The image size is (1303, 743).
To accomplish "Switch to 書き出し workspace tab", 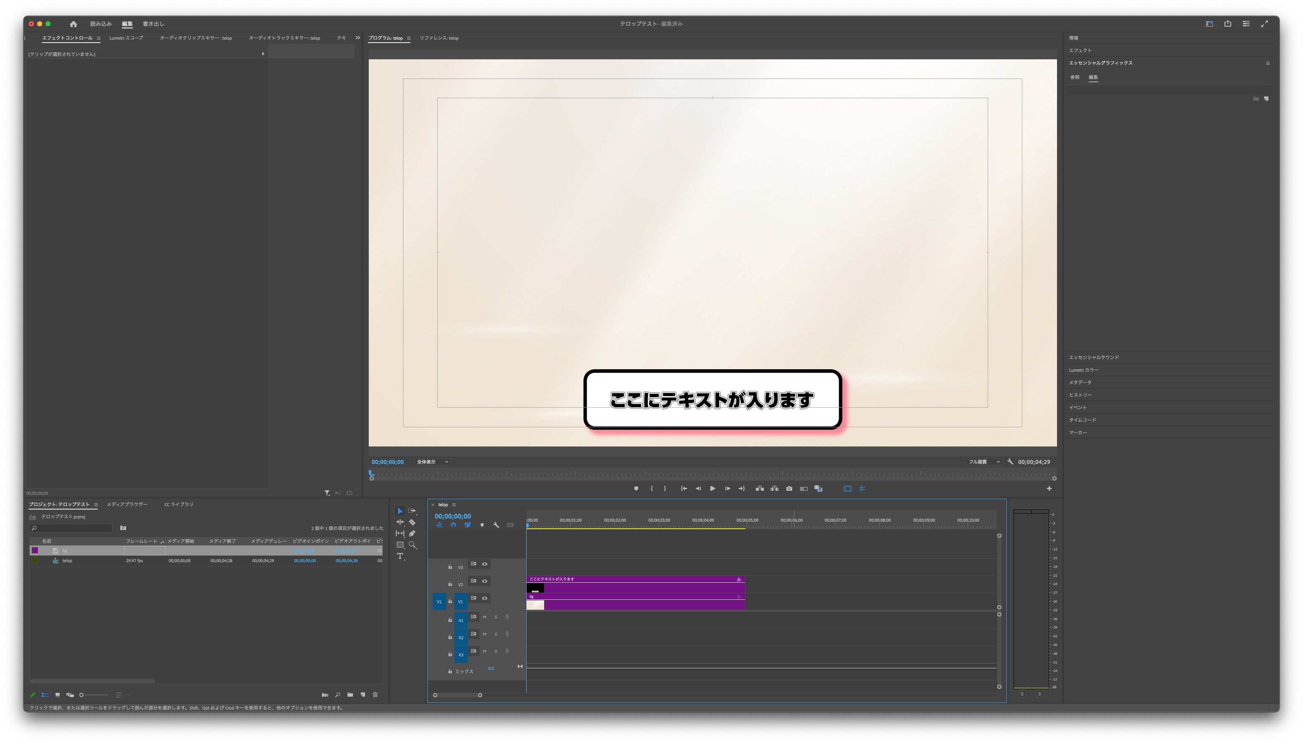I will (154, 24).
